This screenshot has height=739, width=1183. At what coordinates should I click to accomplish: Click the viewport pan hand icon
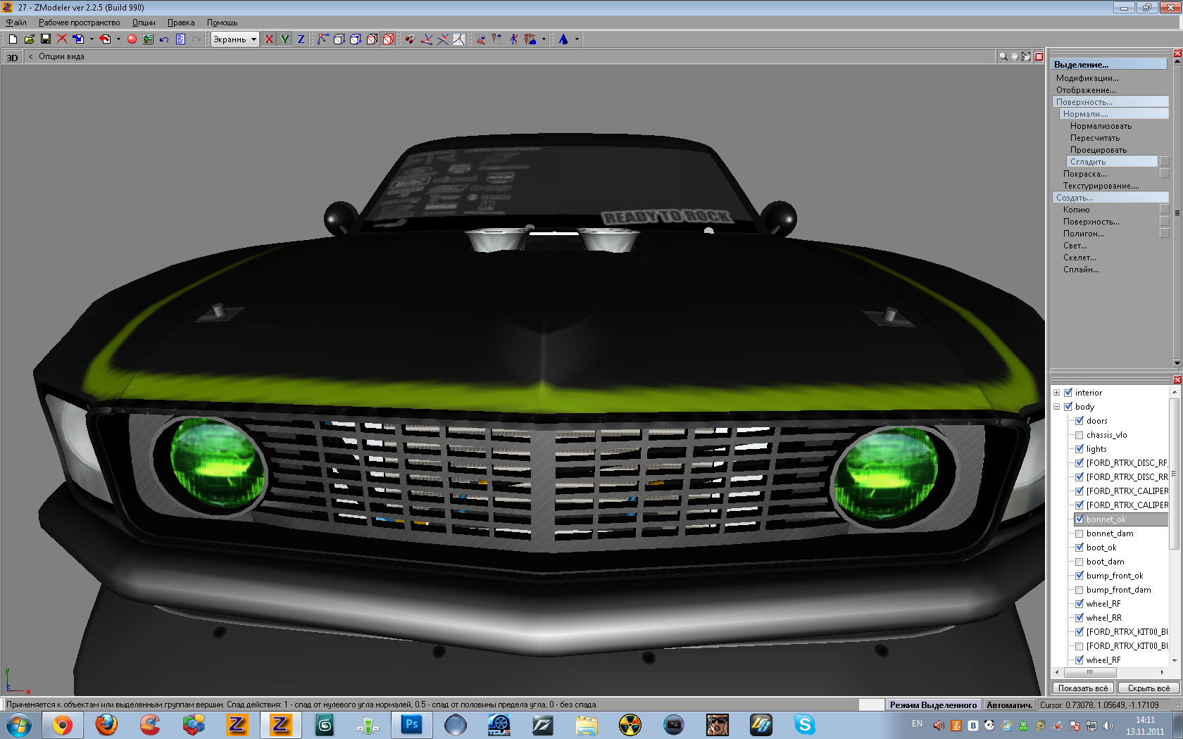[x=1014, y=56]
